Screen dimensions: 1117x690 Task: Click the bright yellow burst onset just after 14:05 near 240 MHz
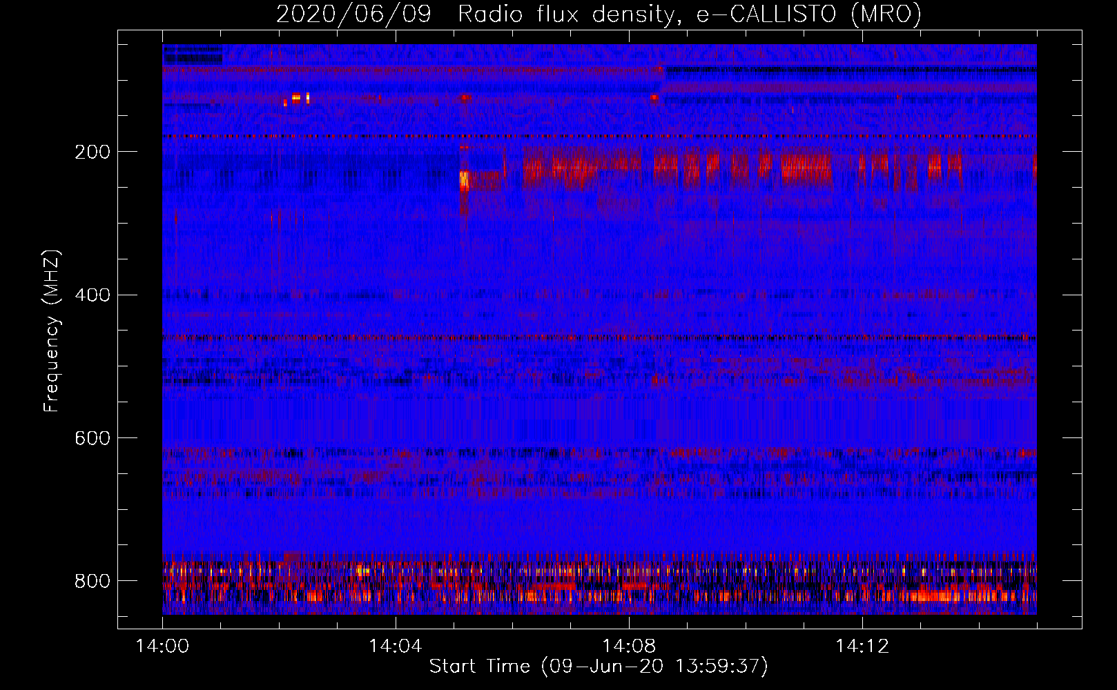(464, 181)
